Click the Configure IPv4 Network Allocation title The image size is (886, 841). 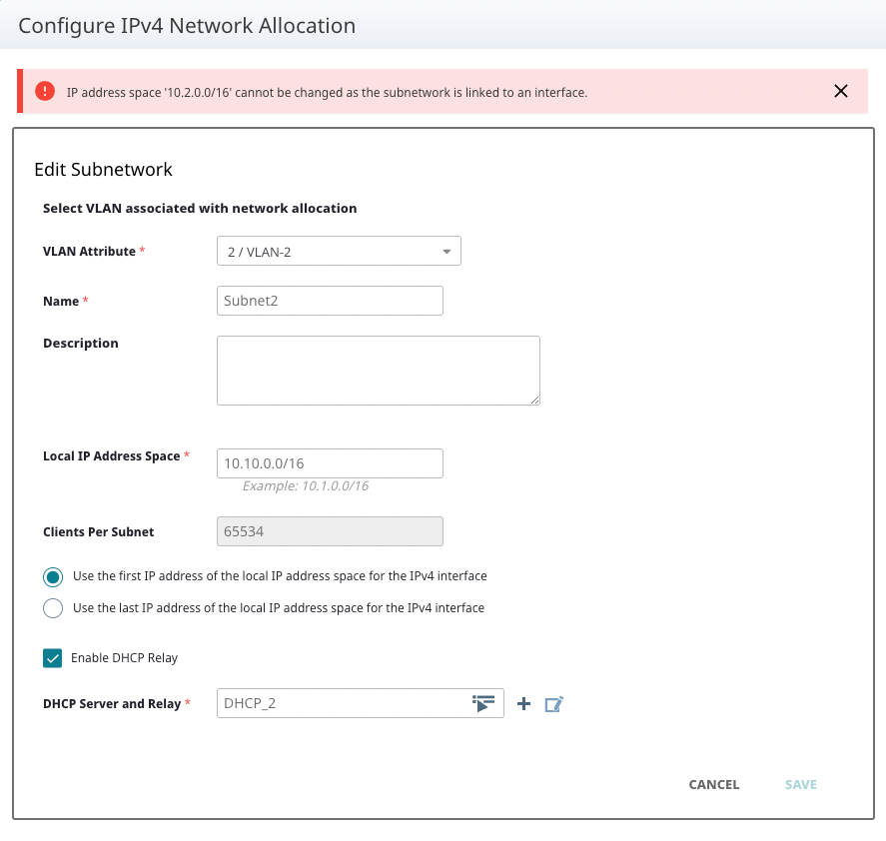click(187, 26)
